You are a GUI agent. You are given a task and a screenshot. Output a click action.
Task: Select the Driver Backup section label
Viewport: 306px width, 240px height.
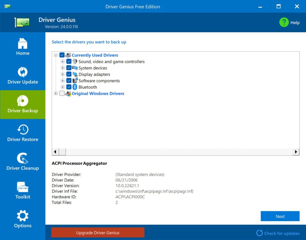coord(23,110)
